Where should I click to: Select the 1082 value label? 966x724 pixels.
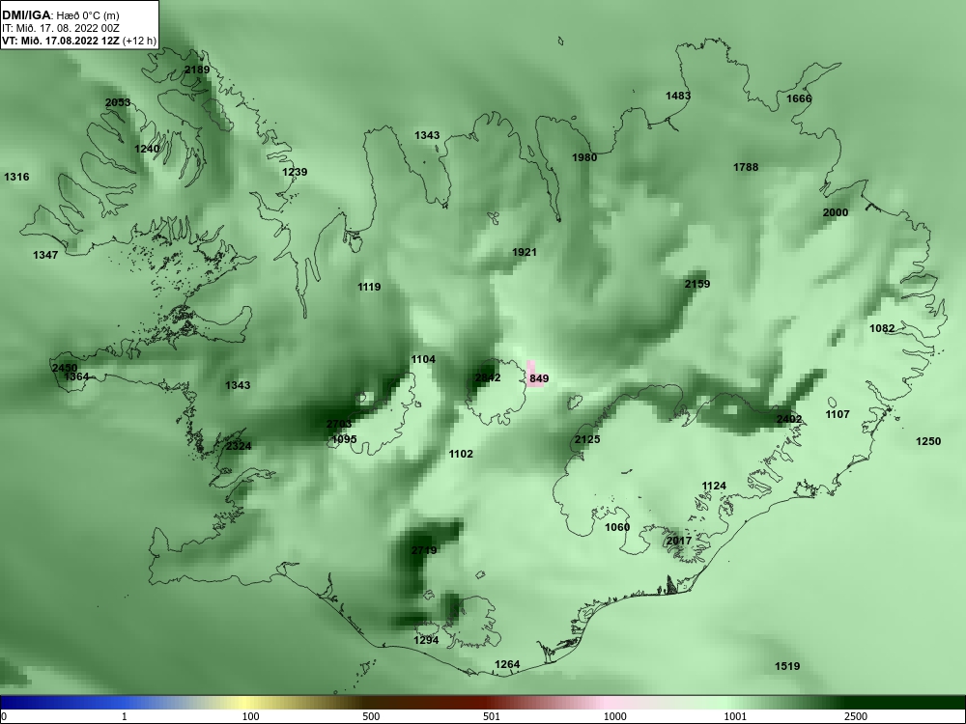(882, 328)
